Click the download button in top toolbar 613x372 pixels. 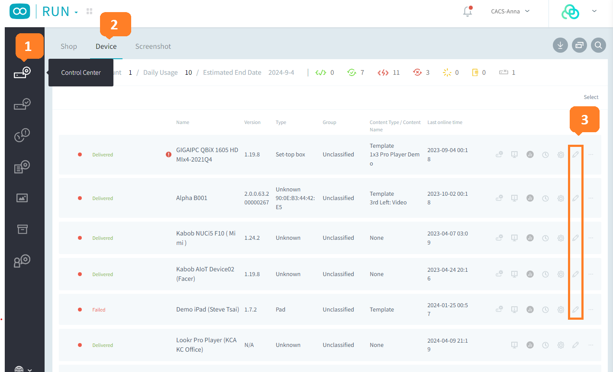tap(560, 45)
